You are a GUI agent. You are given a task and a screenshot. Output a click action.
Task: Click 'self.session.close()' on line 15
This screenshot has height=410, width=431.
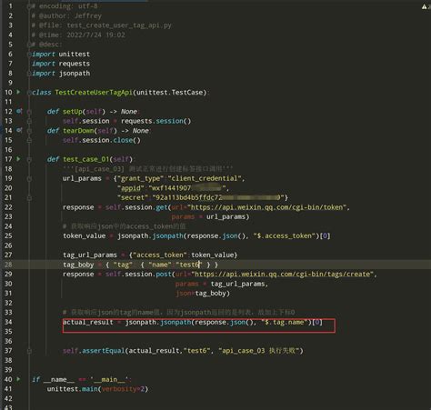click(102, 140)
